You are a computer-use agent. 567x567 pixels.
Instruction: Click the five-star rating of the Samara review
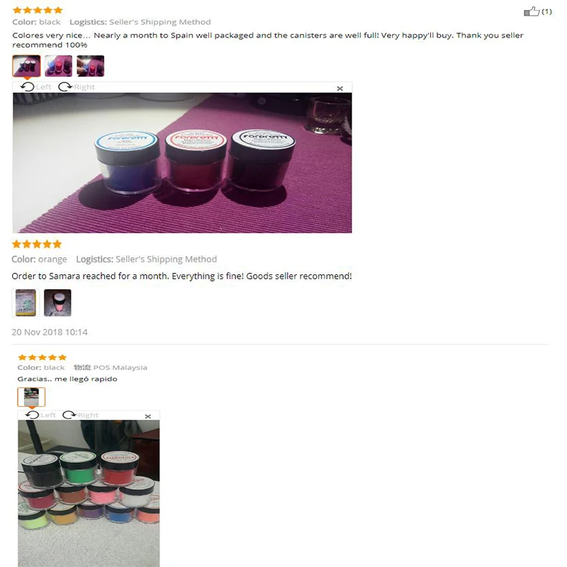click(37, 244)
